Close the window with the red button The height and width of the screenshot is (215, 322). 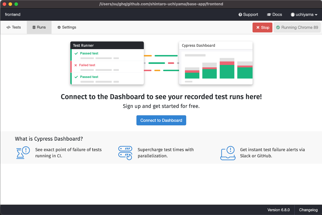(4, 4)
